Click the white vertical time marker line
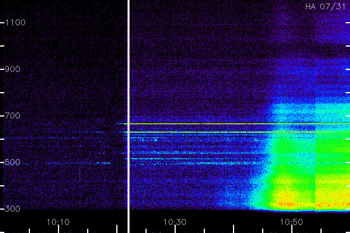This screenshot has height=233, width=350. (129, 116)
